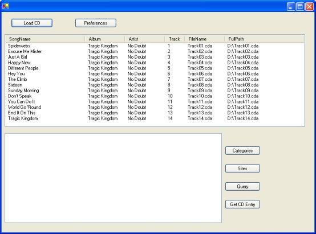Minimize the window
This screenshot has height=234, width=316.
pyautogui.click(x=290, y=7)
